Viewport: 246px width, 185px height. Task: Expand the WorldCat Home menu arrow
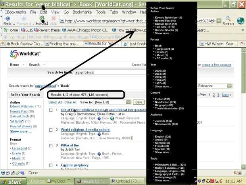pos(23,65)
